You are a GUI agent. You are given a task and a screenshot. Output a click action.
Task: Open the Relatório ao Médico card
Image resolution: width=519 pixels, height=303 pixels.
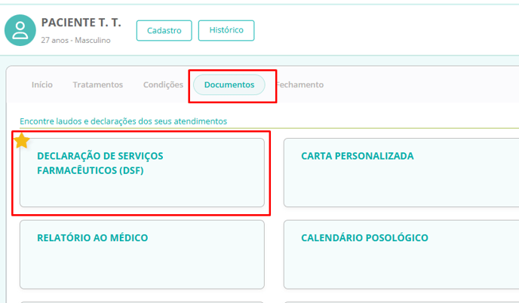pyautogui.click(x=142, y=254)
